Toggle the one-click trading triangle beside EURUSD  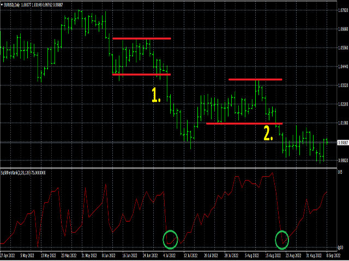[x=2, y=5]
